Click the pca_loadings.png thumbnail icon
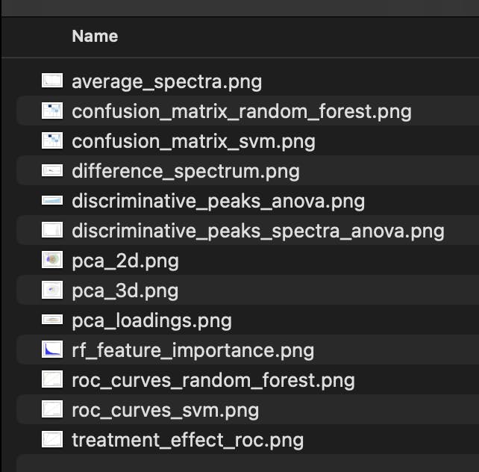The image size is (479, 472). (52, 320)
